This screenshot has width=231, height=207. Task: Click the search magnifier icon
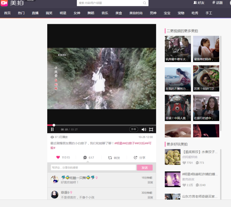click(x=145, y=3)
